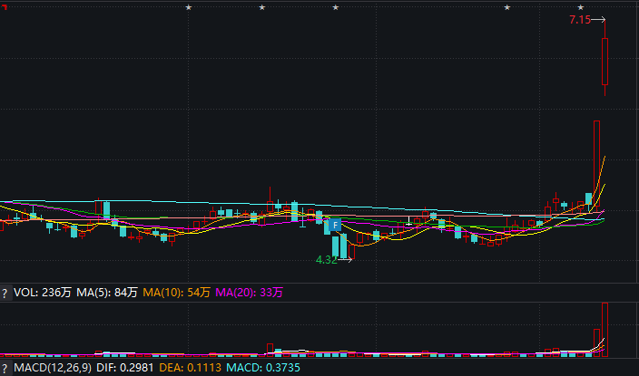
Task: Click the leftmost star event marker
Action: (189, 7)
